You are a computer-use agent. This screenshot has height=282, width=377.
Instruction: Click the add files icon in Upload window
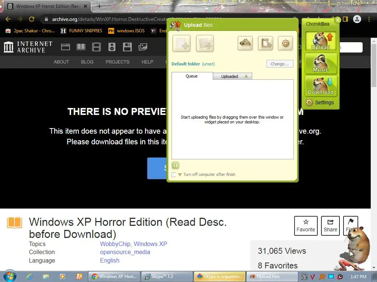tap(182, 43)
